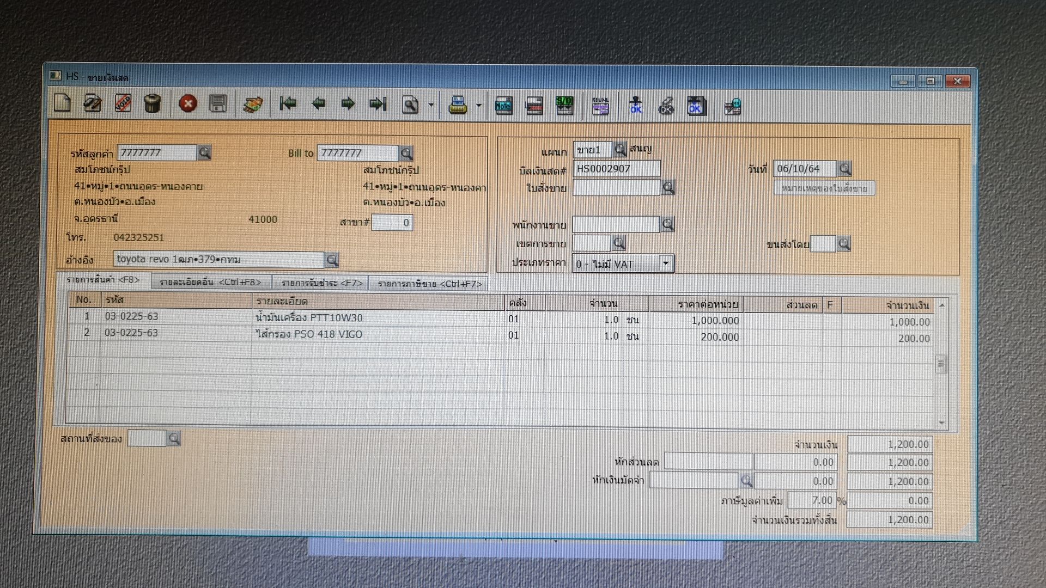Screen dimensions: 1046x588
Task: Click the ราคาต่อหน่วย column header
Action: 697,304
